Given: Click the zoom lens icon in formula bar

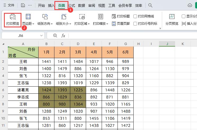Looking at the screenshot, I should pos(55,36).
